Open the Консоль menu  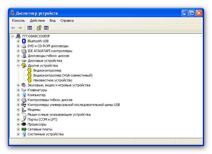click(x=18, y=21)
